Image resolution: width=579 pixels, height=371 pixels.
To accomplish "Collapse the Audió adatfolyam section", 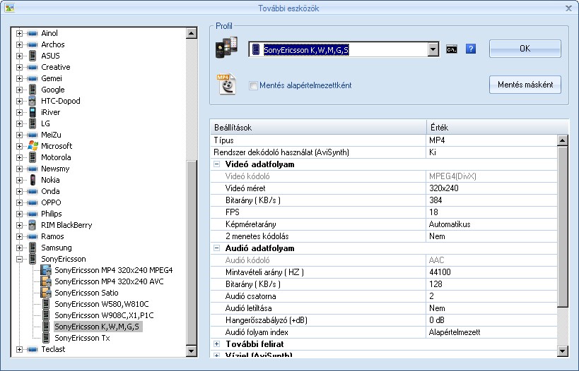I will [217, 248].
